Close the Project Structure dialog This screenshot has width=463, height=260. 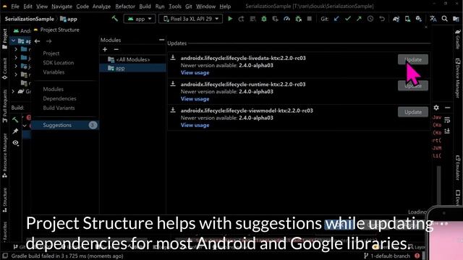pos(426,27)
